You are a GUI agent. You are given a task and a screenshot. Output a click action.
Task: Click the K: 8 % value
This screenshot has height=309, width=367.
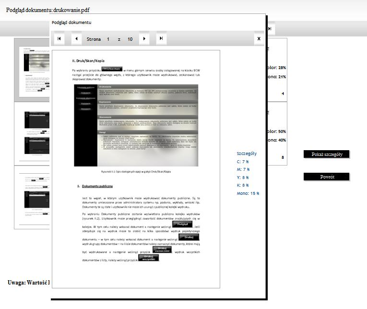(243, 185)
